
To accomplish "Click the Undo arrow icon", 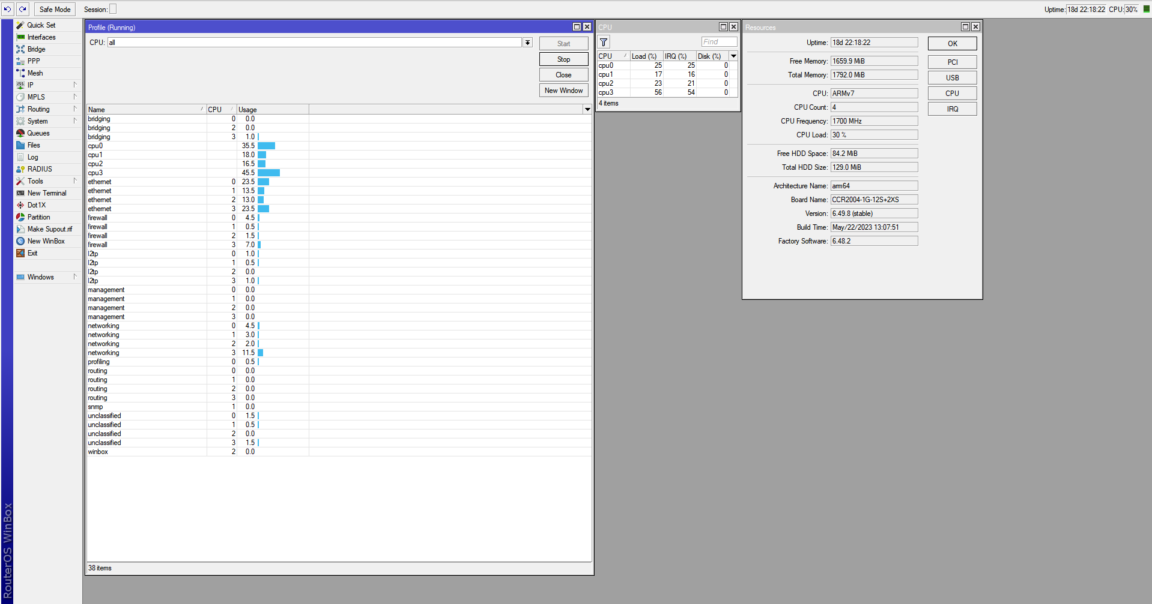I will [x=7, y=9].
